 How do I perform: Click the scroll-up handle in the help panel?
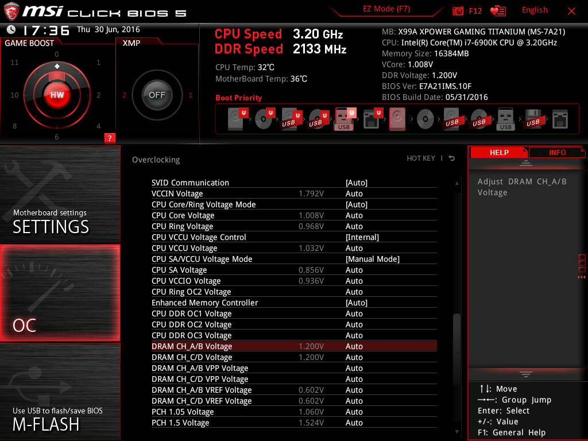[x=526, y=163]
